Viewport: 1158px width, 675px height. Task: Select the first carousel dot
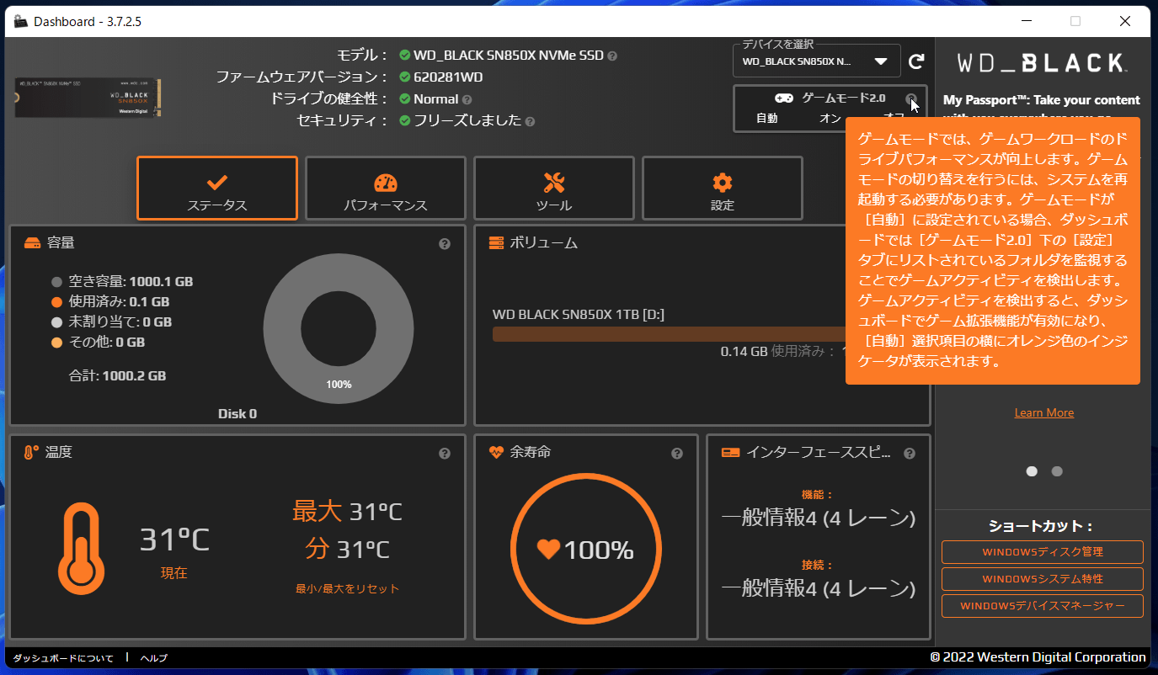pos(1032,471)
